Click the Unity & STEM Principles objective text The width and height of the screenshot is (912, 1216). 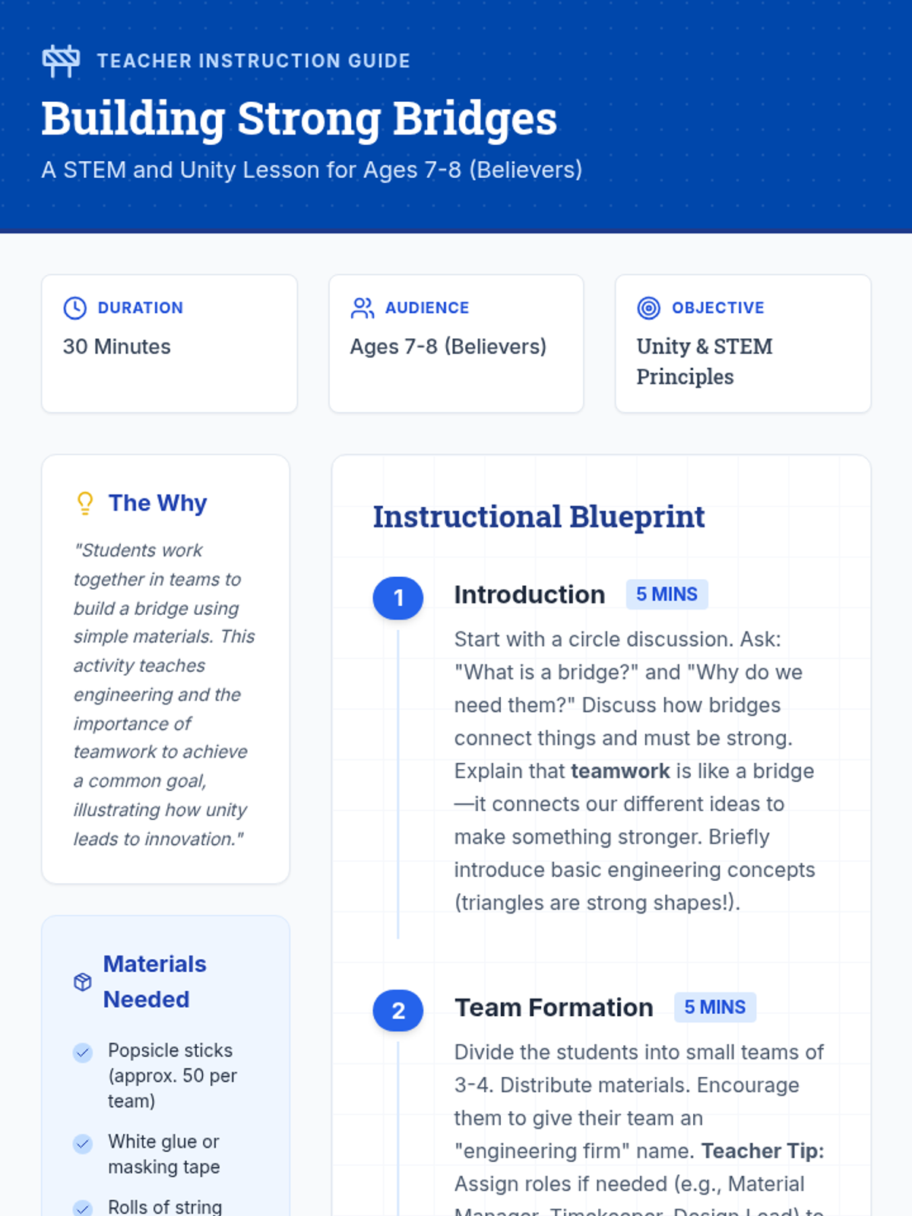[705, 361]
